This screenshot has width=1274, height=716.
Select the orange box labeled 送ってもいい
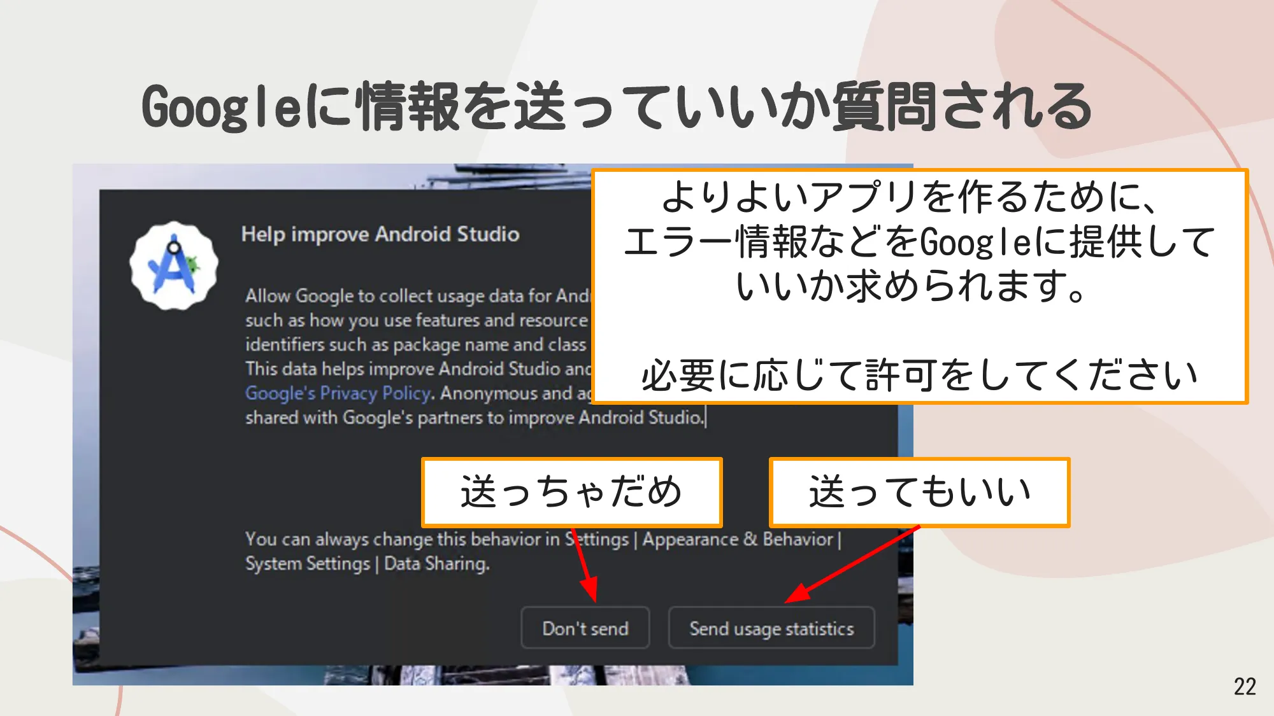922,490
